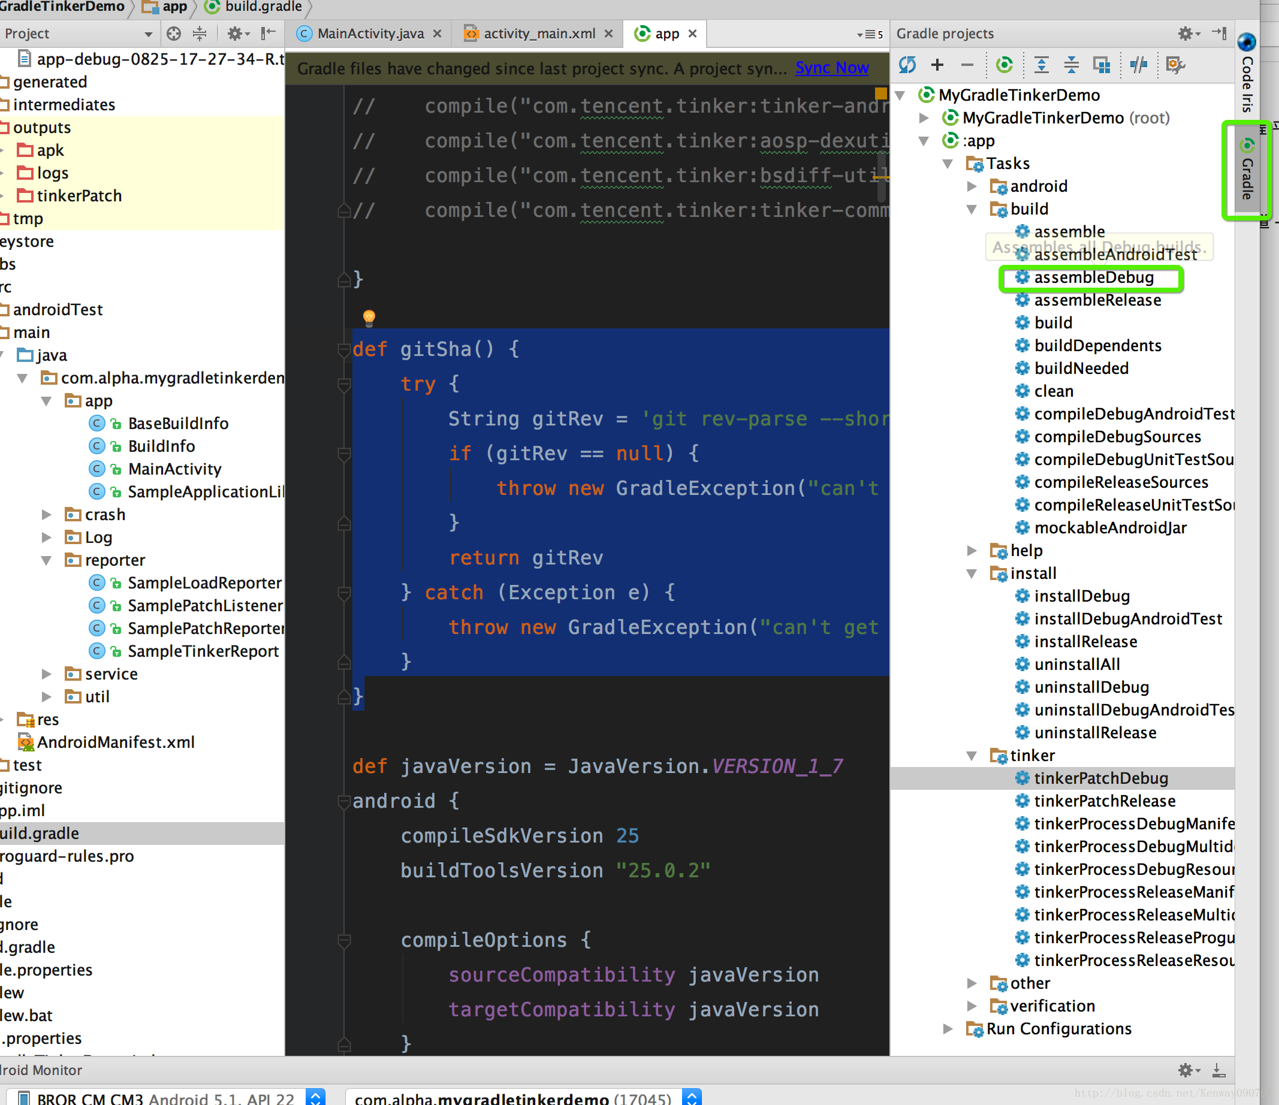Select proguard-rules.pro file

(67, 856)
